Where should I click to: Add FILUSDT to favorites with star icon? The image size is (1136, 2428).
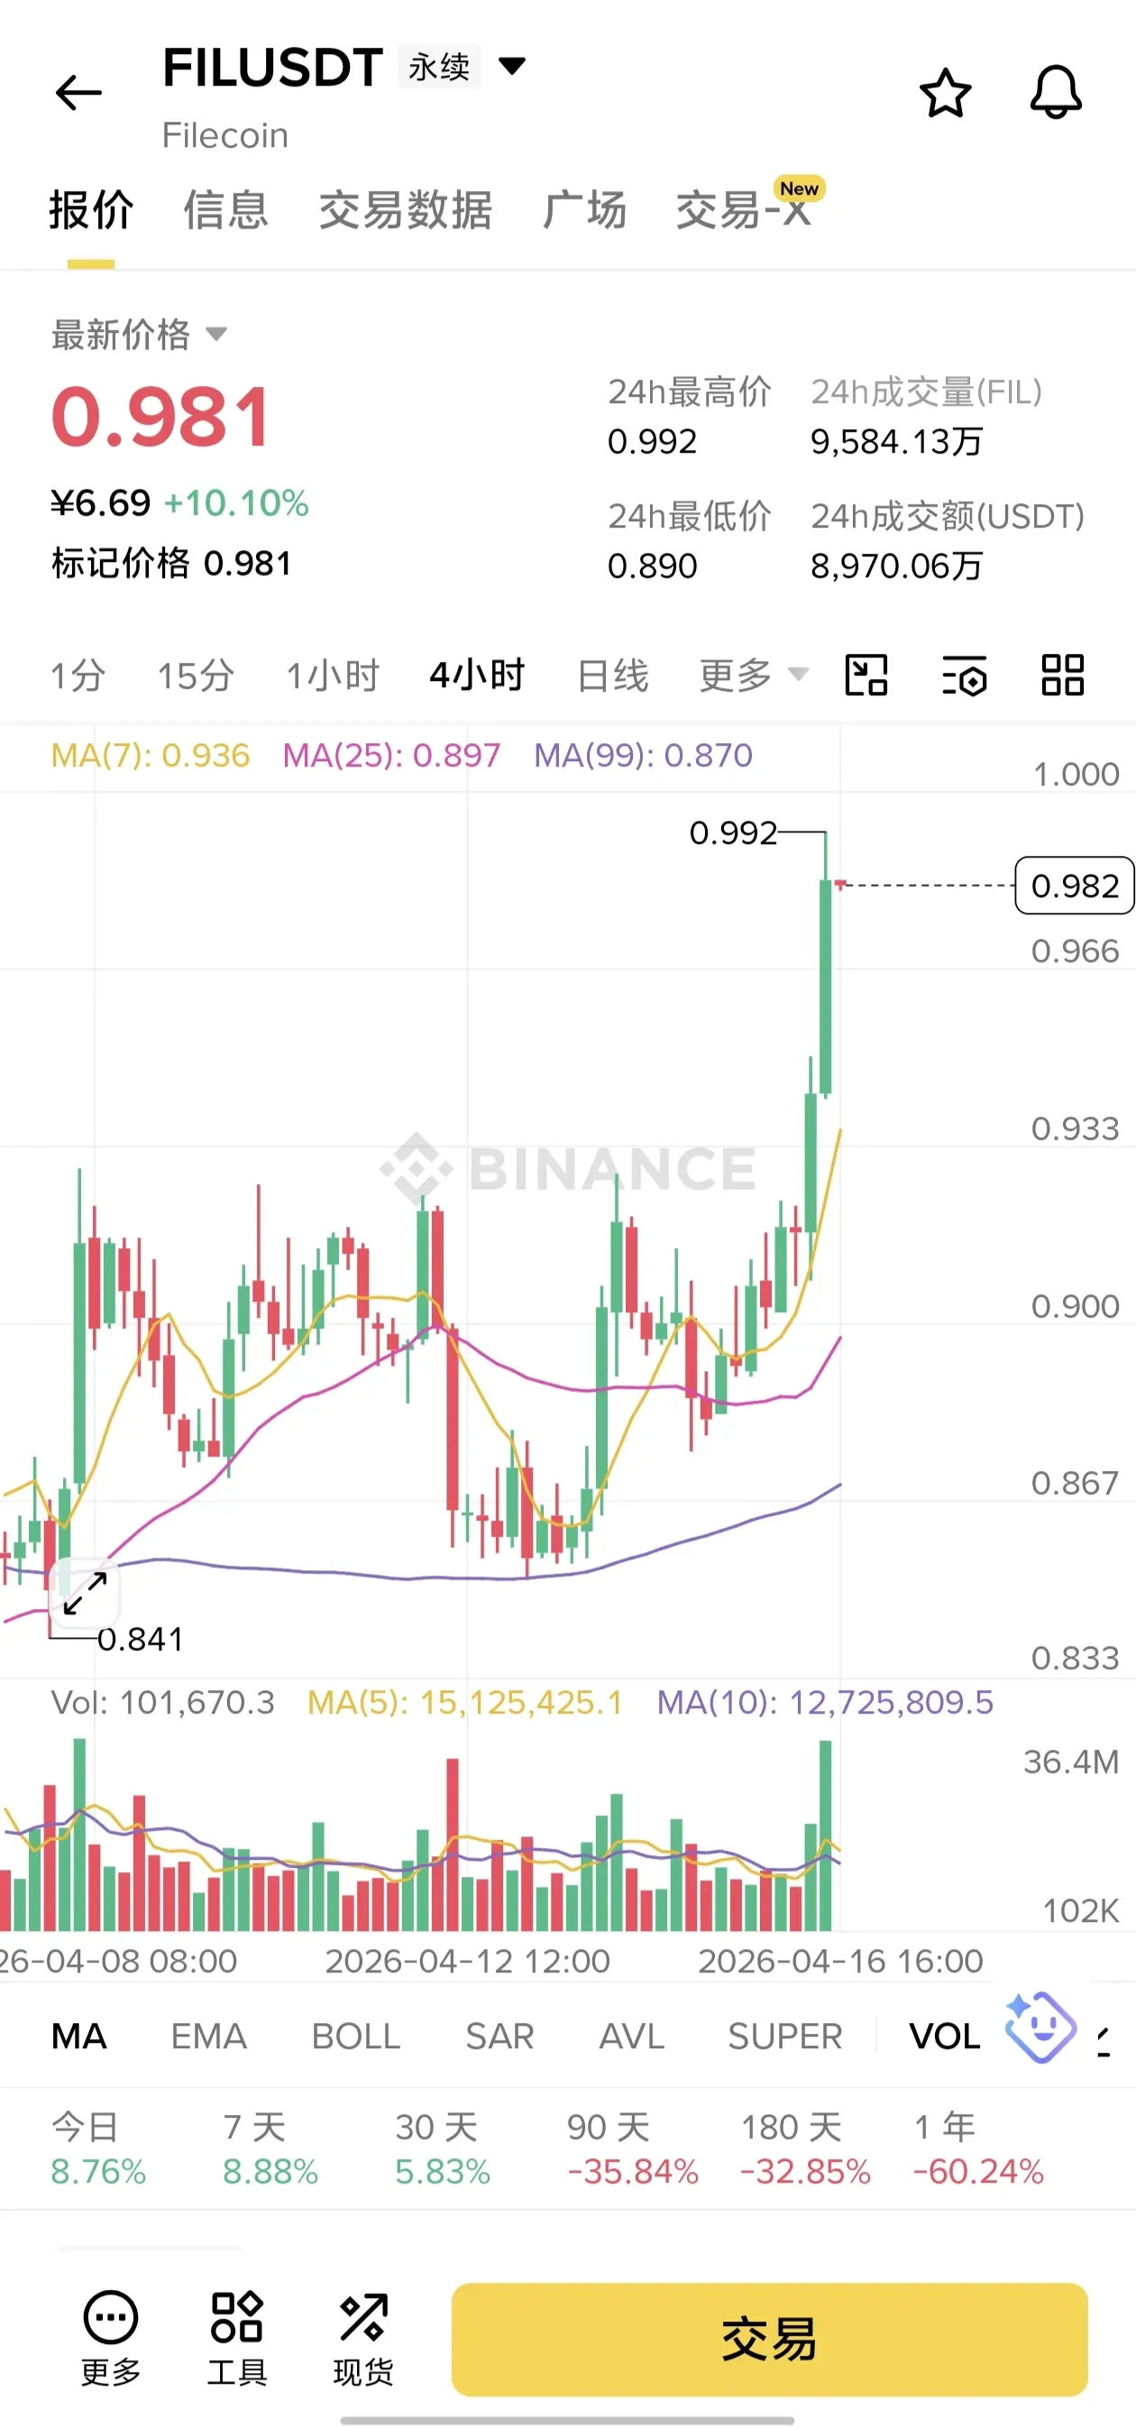[x=945, y=92]
